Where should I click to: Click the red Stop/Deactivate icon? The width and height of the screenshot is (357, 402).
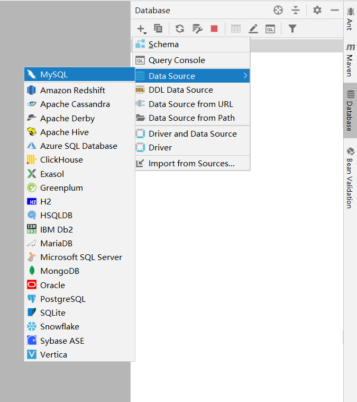[214, 29]
